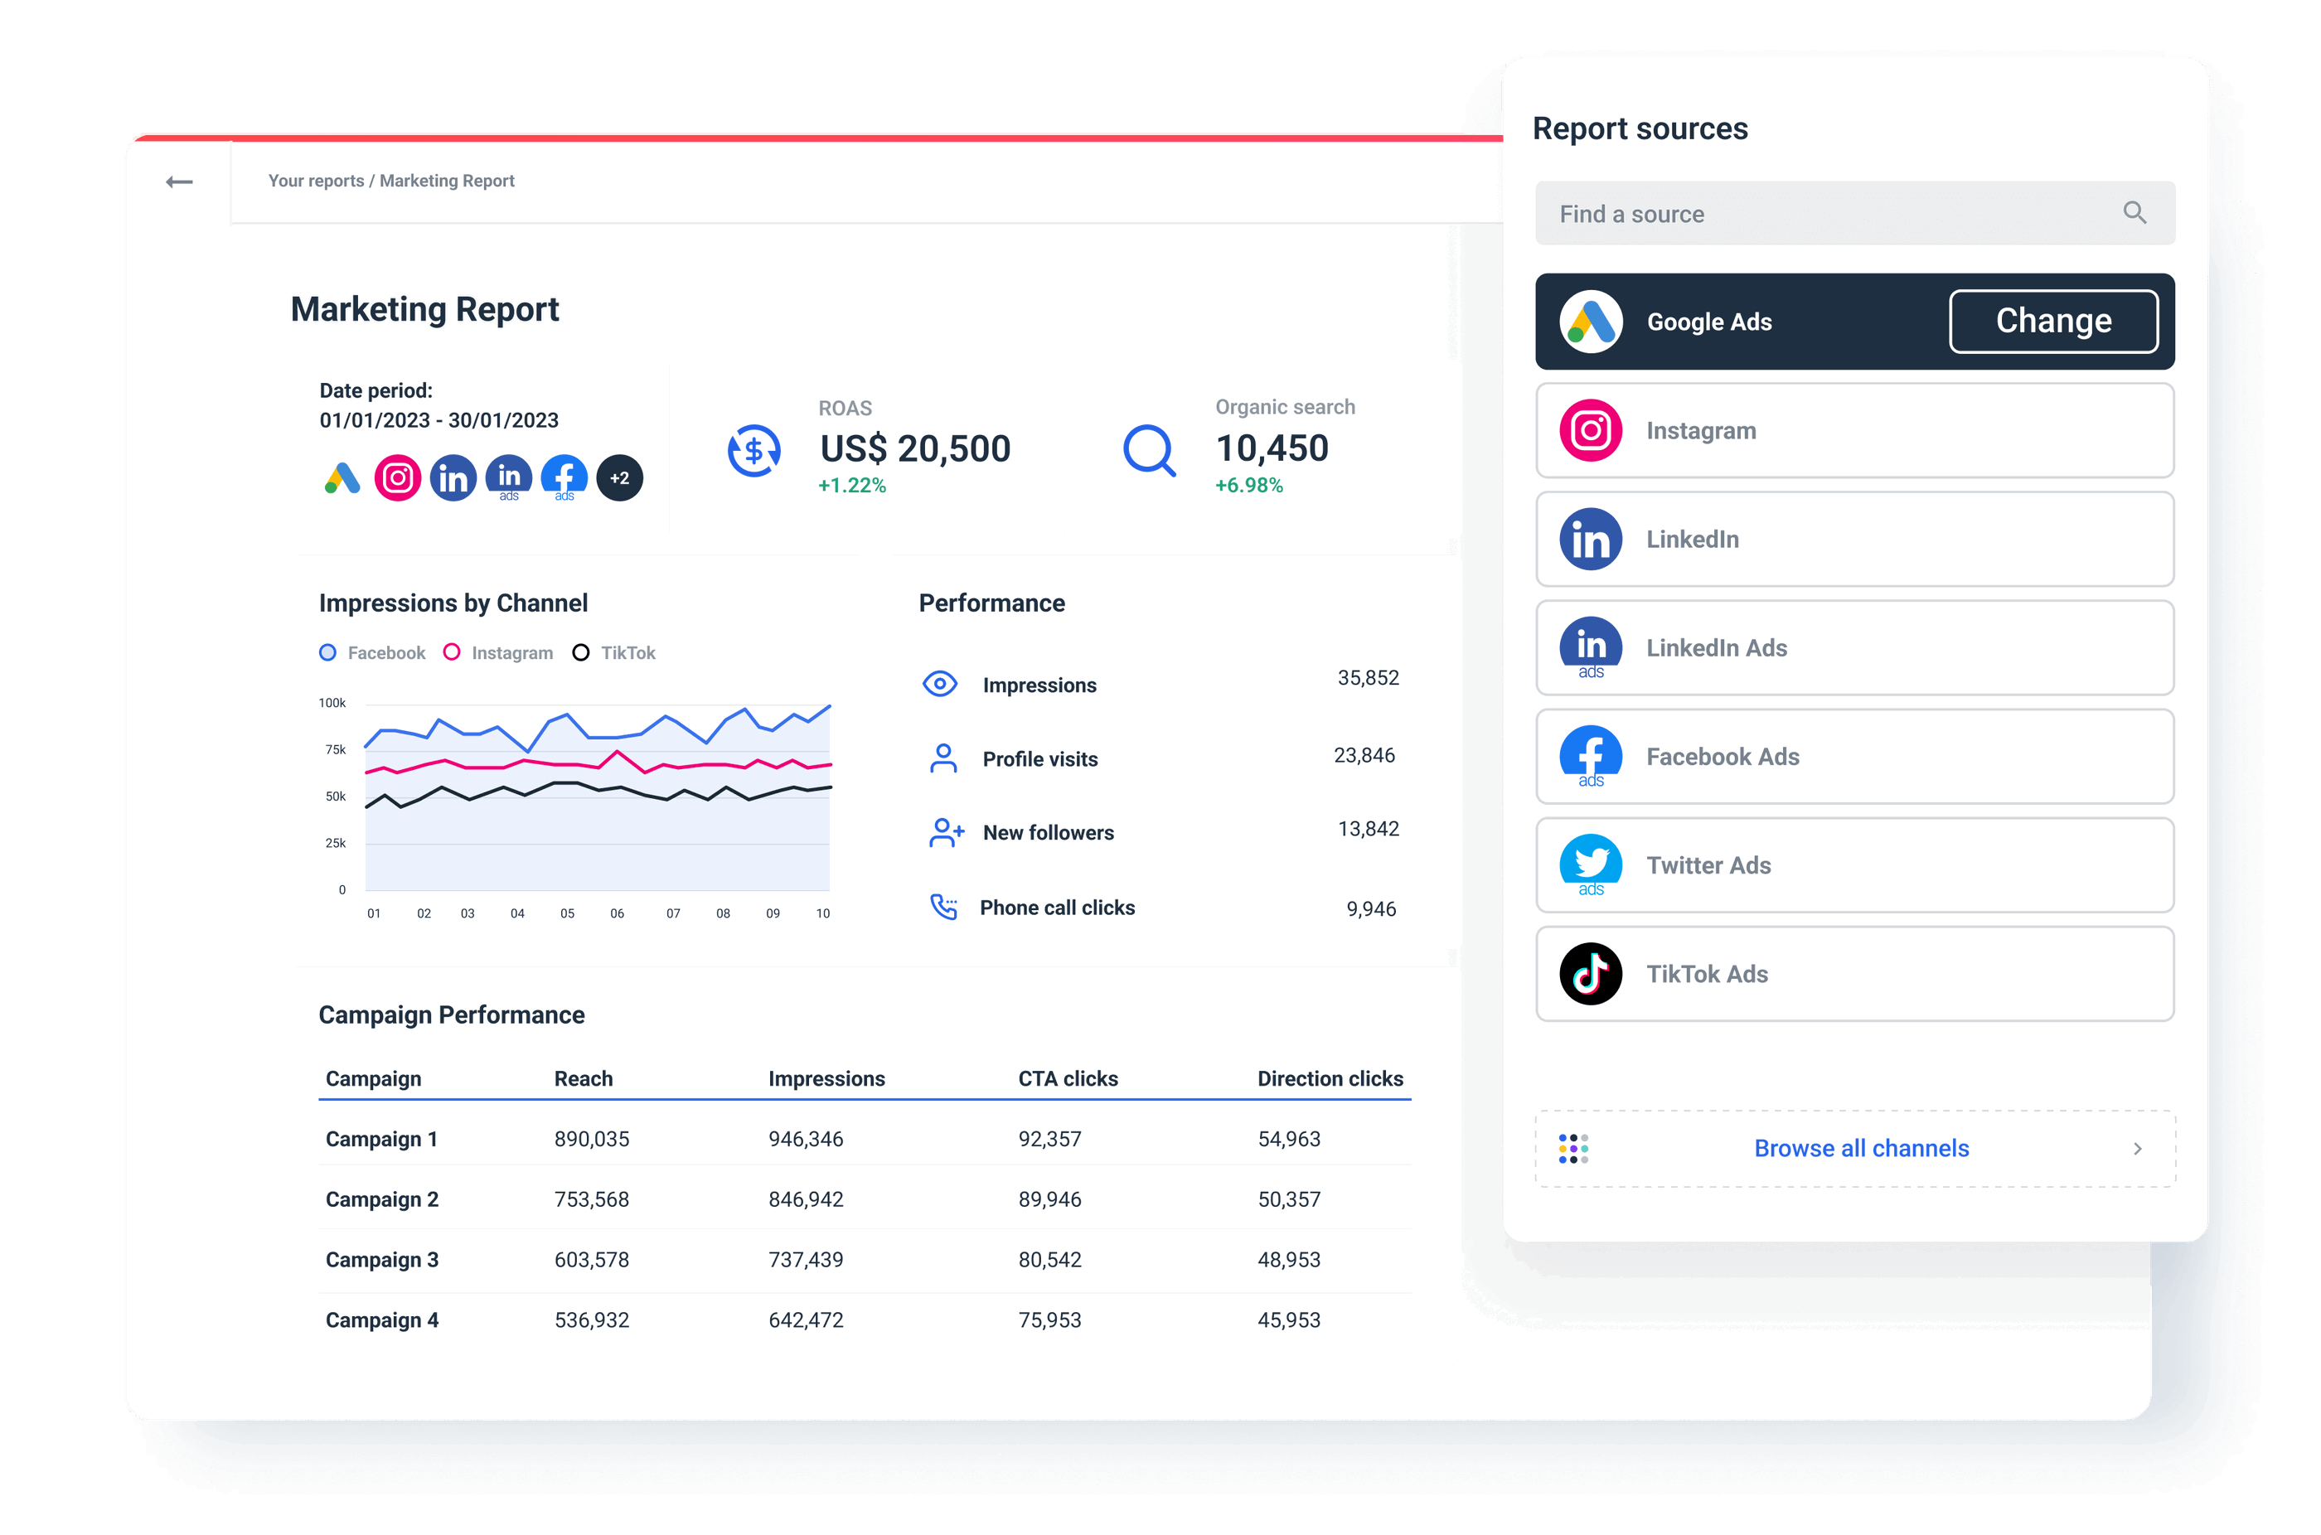
Task: Click the Change button for Google Ads
Action: (x=2052, y=322)
